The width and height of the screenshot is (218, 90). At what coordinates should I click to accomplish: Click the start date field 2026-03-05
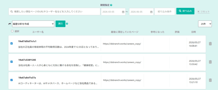point(113,12)
